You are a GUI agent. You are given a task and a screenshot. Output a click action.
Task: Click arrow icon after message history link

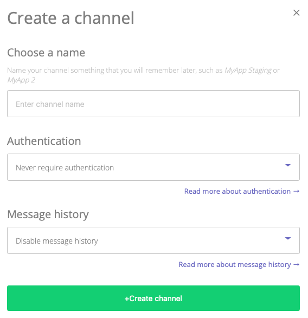coord(297,264)
